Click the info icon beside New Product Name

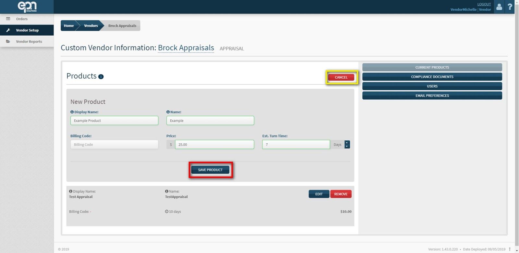(x=168, y=112)
